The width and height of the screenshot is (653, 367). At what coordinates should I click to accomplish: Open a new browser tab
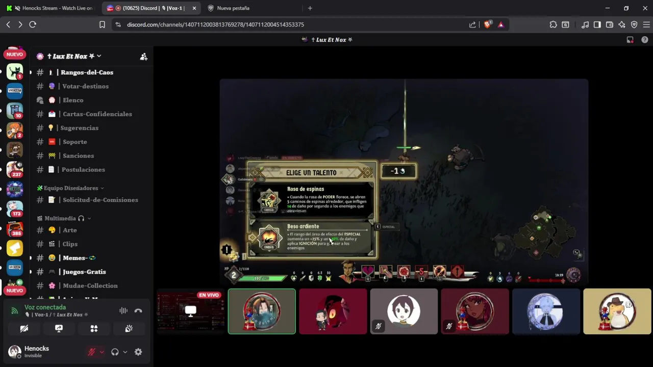[x=310, y=8]
